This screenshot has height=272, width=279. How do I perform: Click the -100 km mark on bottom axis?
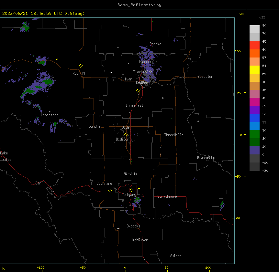point(40,267)
